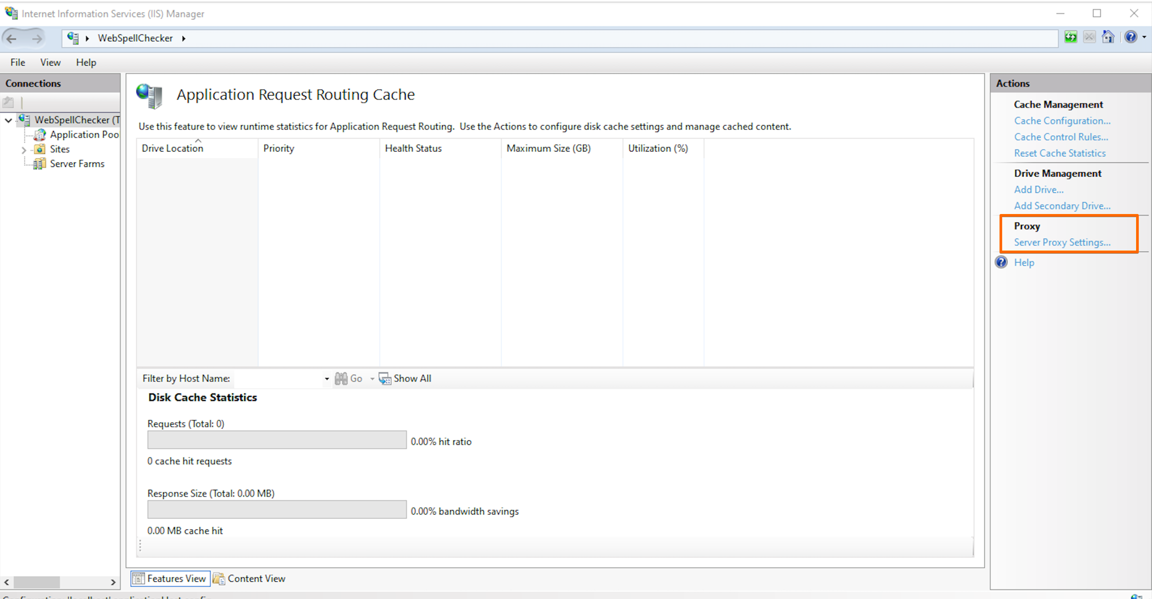Click the Connections horizontal scrollbar right arrow
The image size is (1152, 599).
(x=113, y=582)
